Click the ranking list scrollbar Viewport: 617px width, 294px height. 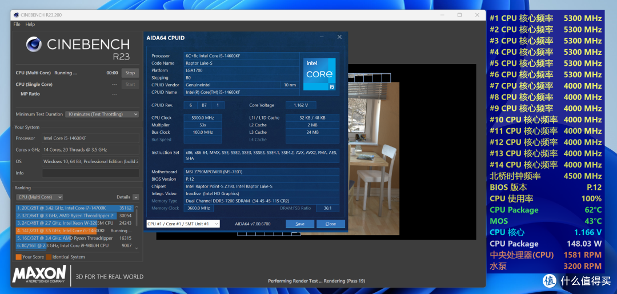point(137,217)
